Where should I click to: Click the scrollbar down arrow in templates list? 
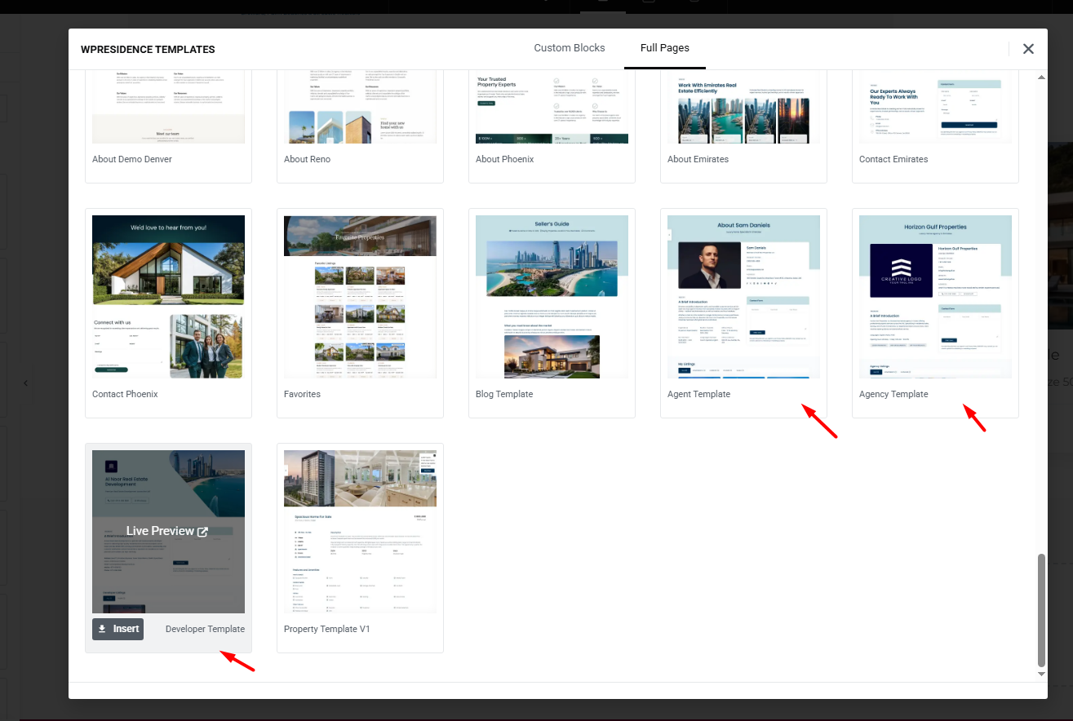[1040, 675]
